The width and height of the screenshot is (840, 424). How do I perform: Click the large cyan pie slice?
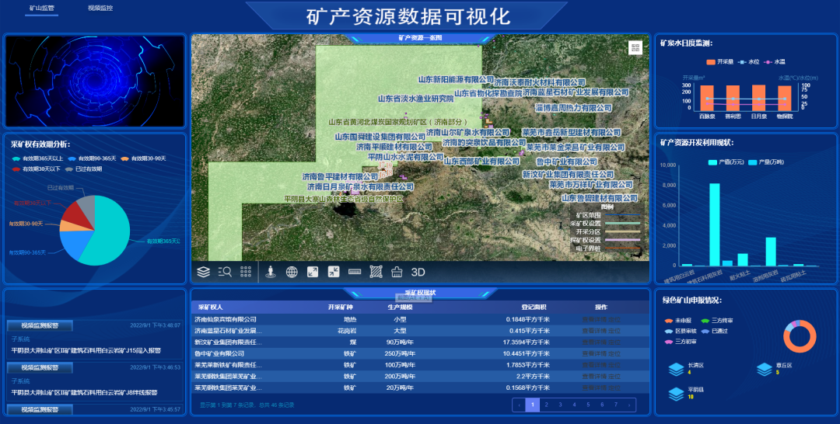[110, 230]
